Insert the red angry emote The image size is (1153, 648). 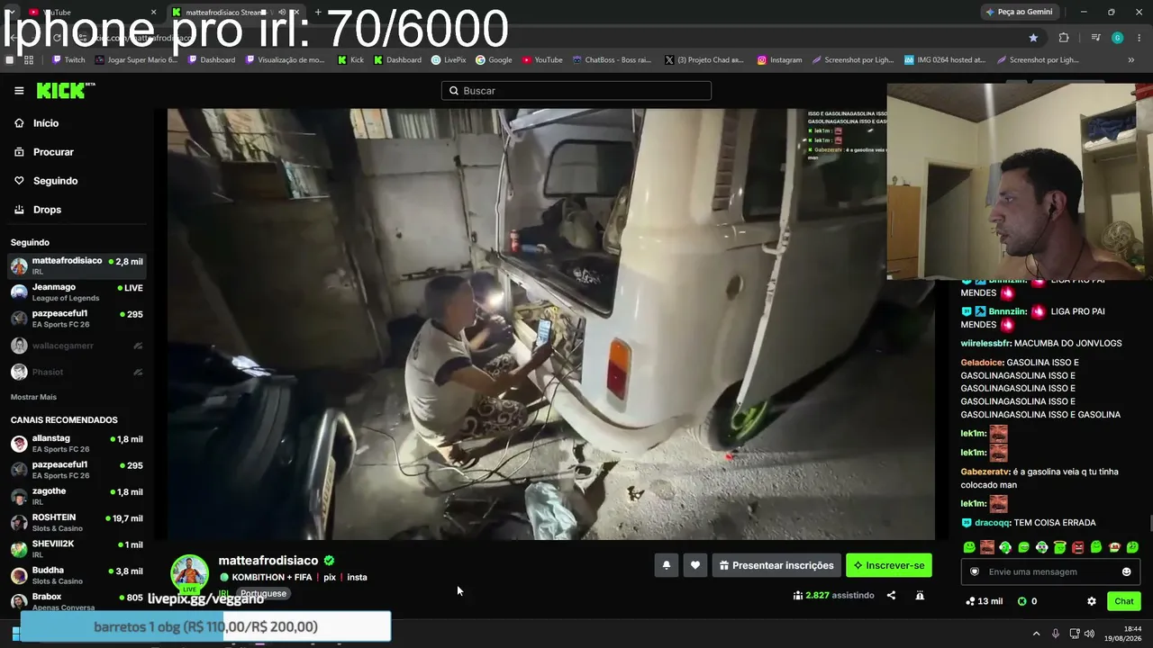tap(1077, 547)
